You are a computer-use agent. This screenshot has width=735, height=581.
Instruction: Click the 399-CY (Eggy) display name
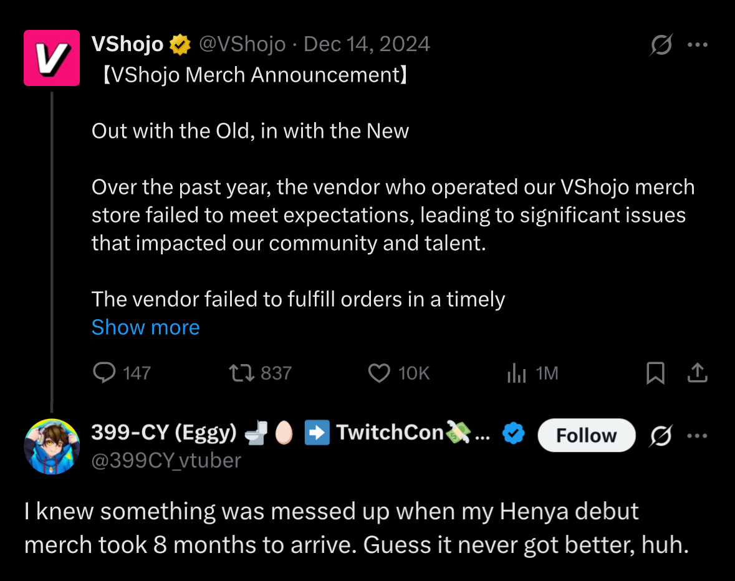pyautogui.click(x=163, y=433)
